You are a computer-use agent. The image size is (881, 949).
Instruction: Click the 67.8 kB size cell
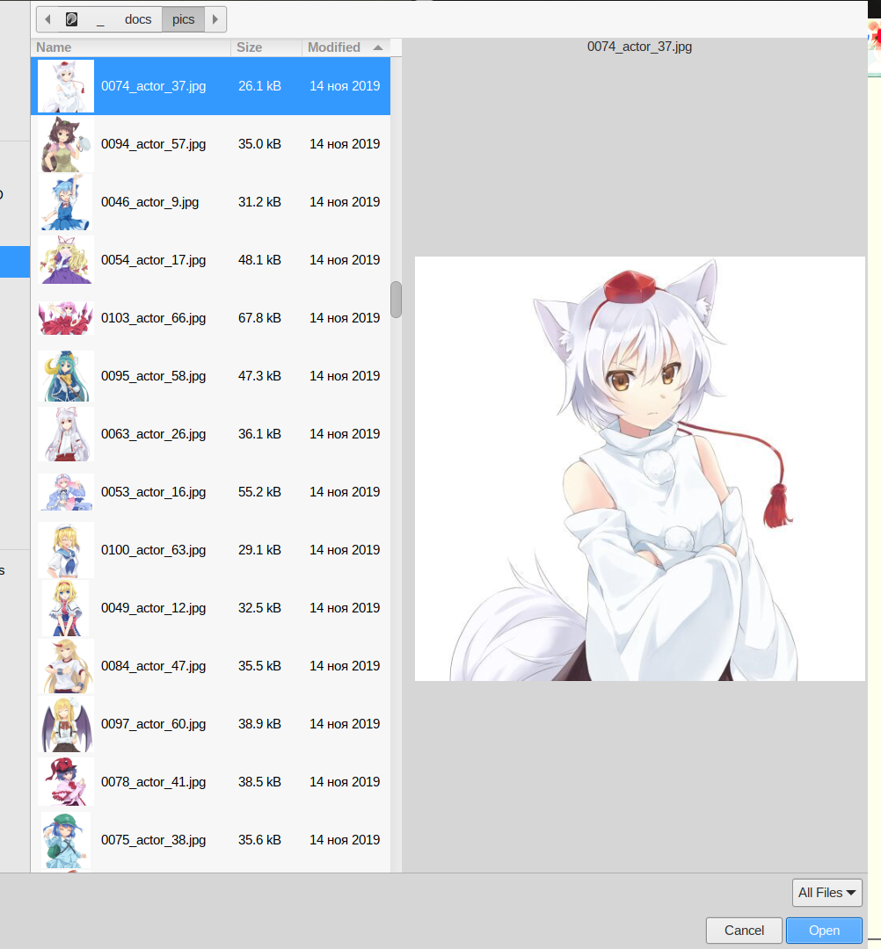point(259,318)
